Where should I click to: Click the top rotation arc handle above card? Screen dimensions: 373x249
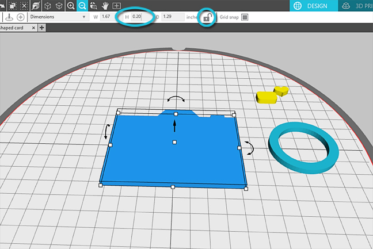coord(176,99)
